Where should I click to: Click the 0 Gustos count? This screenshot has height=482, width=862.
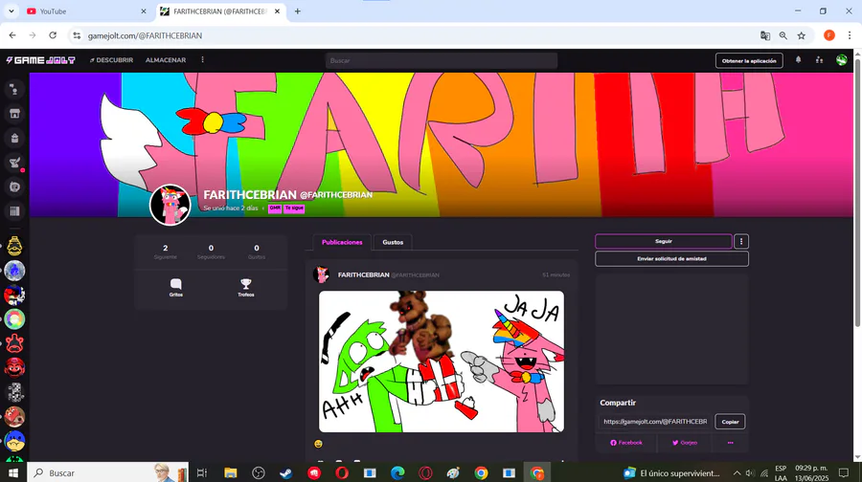(x=256, y=252)
